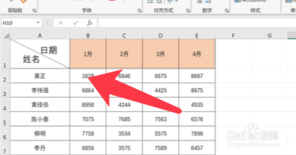The image size is (296, 155).
Task: Select the cell with value 8667
Action: 197,76
